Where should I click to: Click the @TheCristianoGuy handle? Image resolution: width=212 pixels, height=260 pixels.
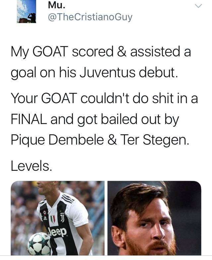pyautogui.click(x=90, y=17)
